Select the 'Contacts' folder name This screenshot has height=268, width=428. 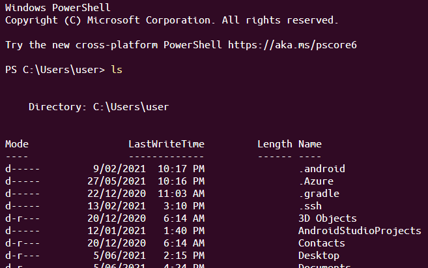pos(322,243)
